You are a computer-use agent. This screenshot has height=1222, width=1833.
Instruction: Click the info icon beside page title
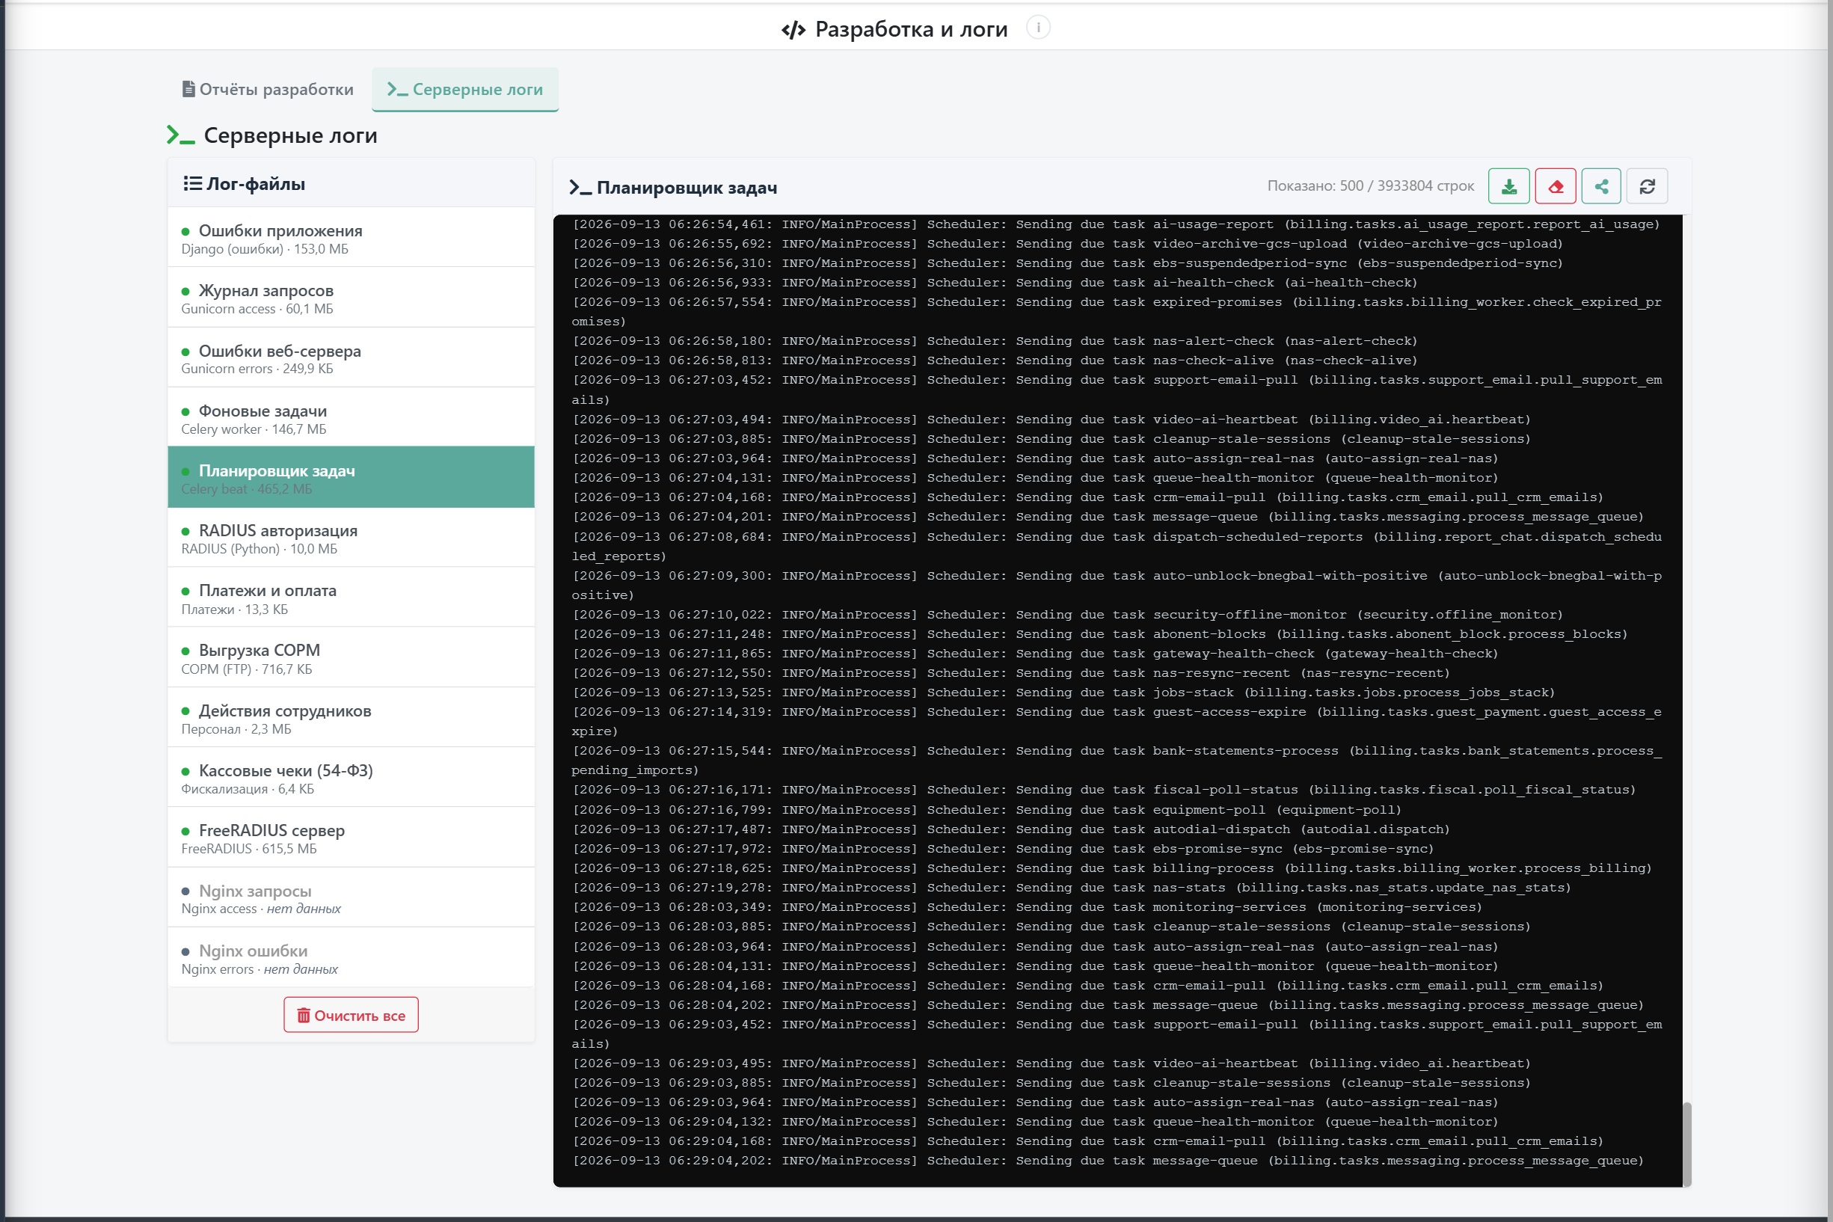click(1038, 28)
